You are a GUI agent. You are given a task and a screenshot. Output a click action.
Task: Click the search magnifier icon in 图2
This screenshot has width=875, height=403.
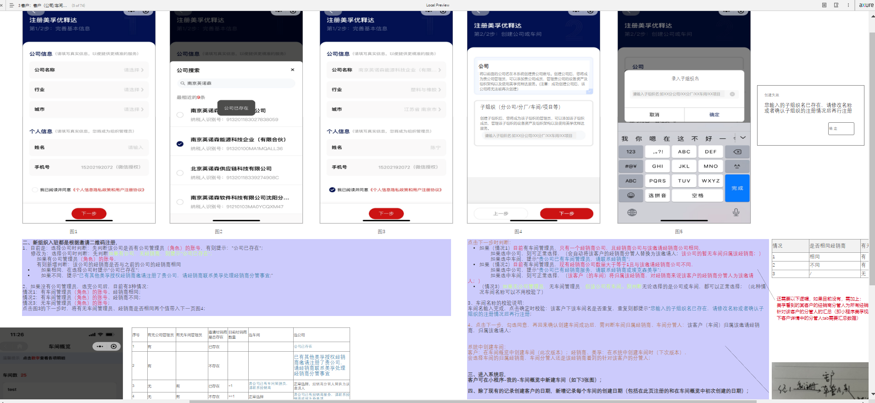point(182,83)
